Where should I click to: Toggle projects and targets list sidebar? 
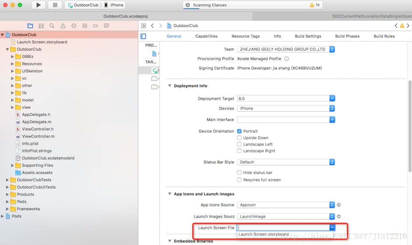143,36
